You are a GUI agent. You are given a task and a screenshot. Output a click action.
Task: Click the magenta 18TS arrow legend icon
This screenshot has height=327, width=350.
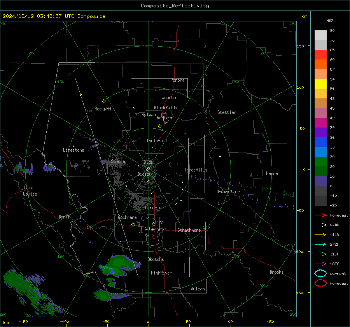[x=320, y=264]
